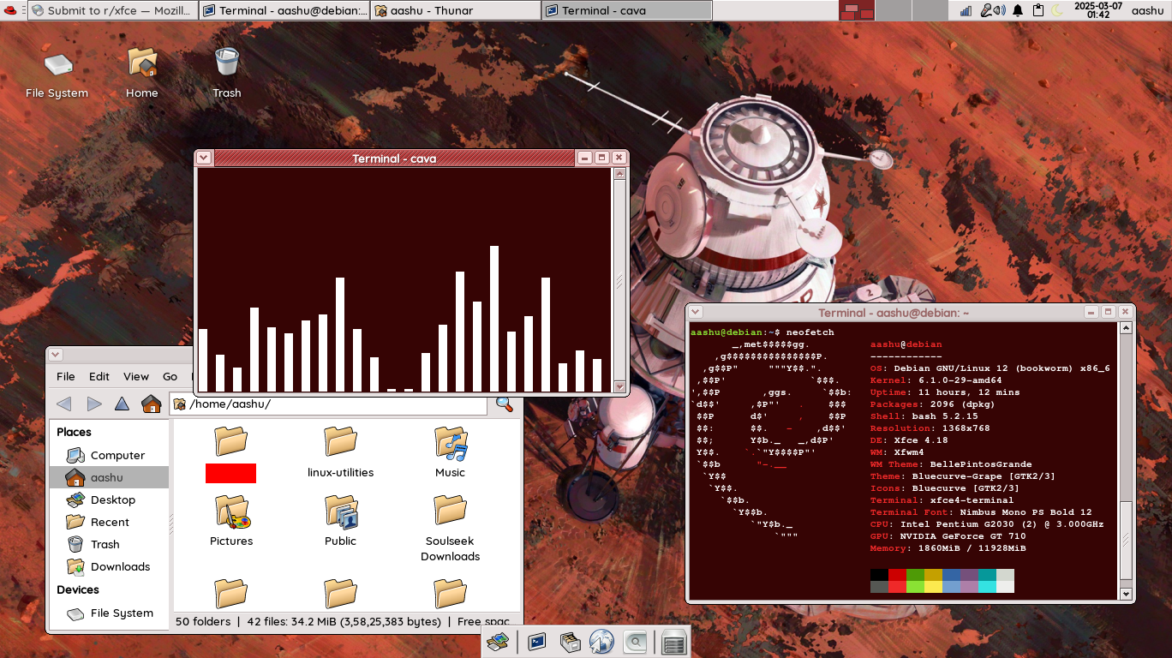
Task: Open application finder magnifier in dock
Action: point(635,641)
